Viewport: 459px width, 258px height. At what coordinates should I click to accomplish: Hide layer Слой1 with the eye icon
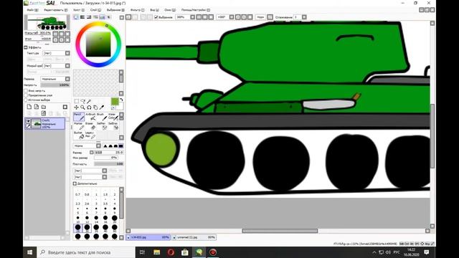pyautogui.click(x=28, y=120)
